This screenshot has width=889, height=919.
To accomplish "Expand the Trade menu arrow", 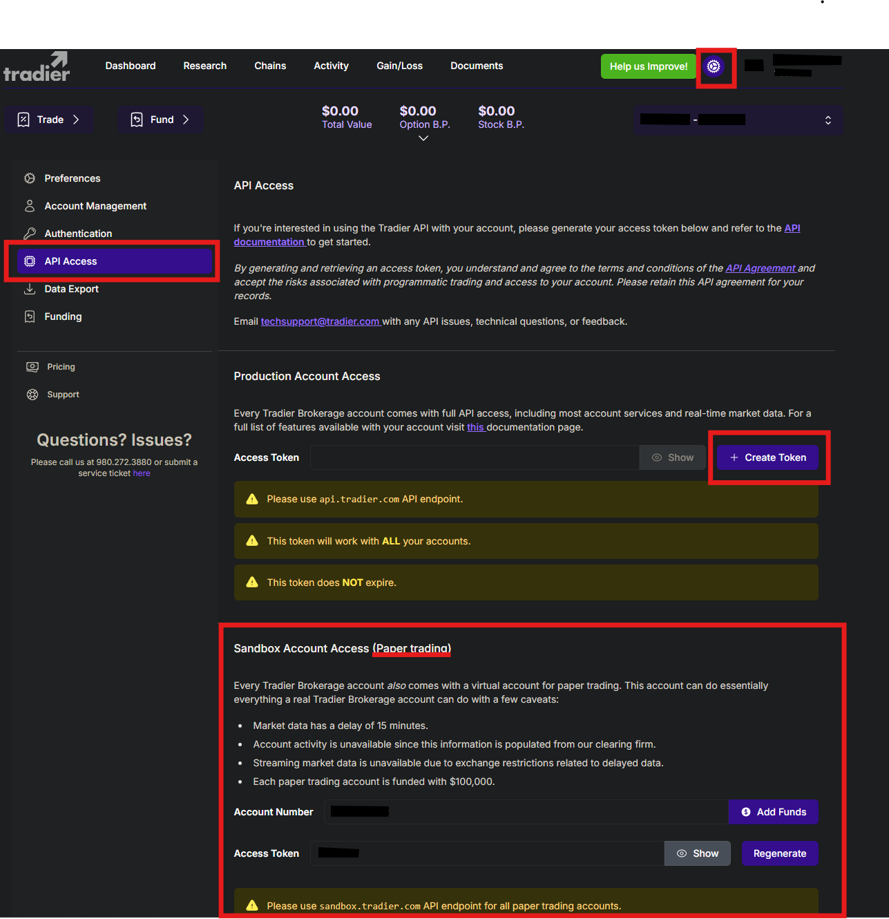I will [x=76, y=120].
